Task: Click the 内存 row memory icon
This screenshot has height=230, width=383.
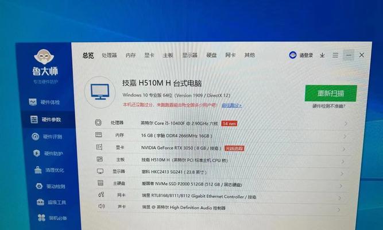Action: point(99,135)
